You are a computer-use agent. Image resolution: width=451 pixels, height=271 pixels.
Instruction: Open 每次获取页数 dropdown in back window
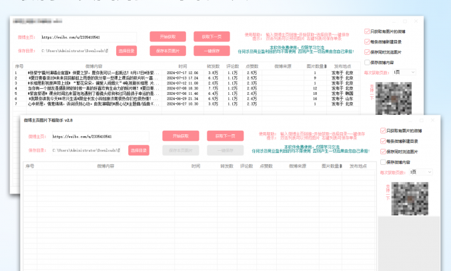(403, 71)
